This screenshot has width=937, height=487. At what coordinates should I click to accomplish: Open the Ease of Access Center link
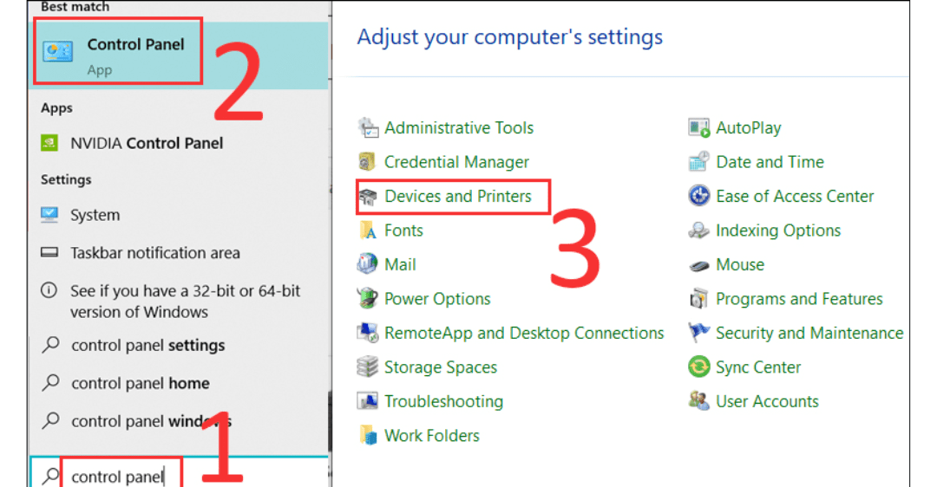tap(795, 197)
